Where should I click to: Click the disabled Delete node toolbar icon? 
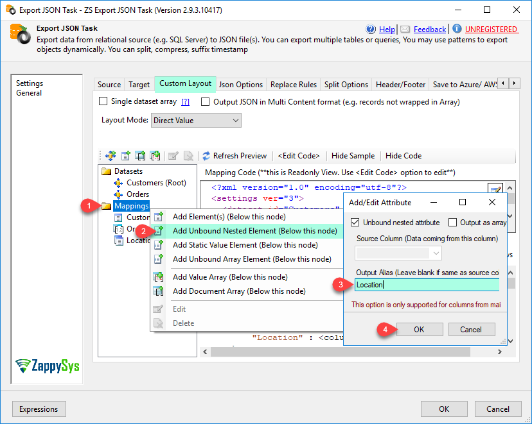188,156
